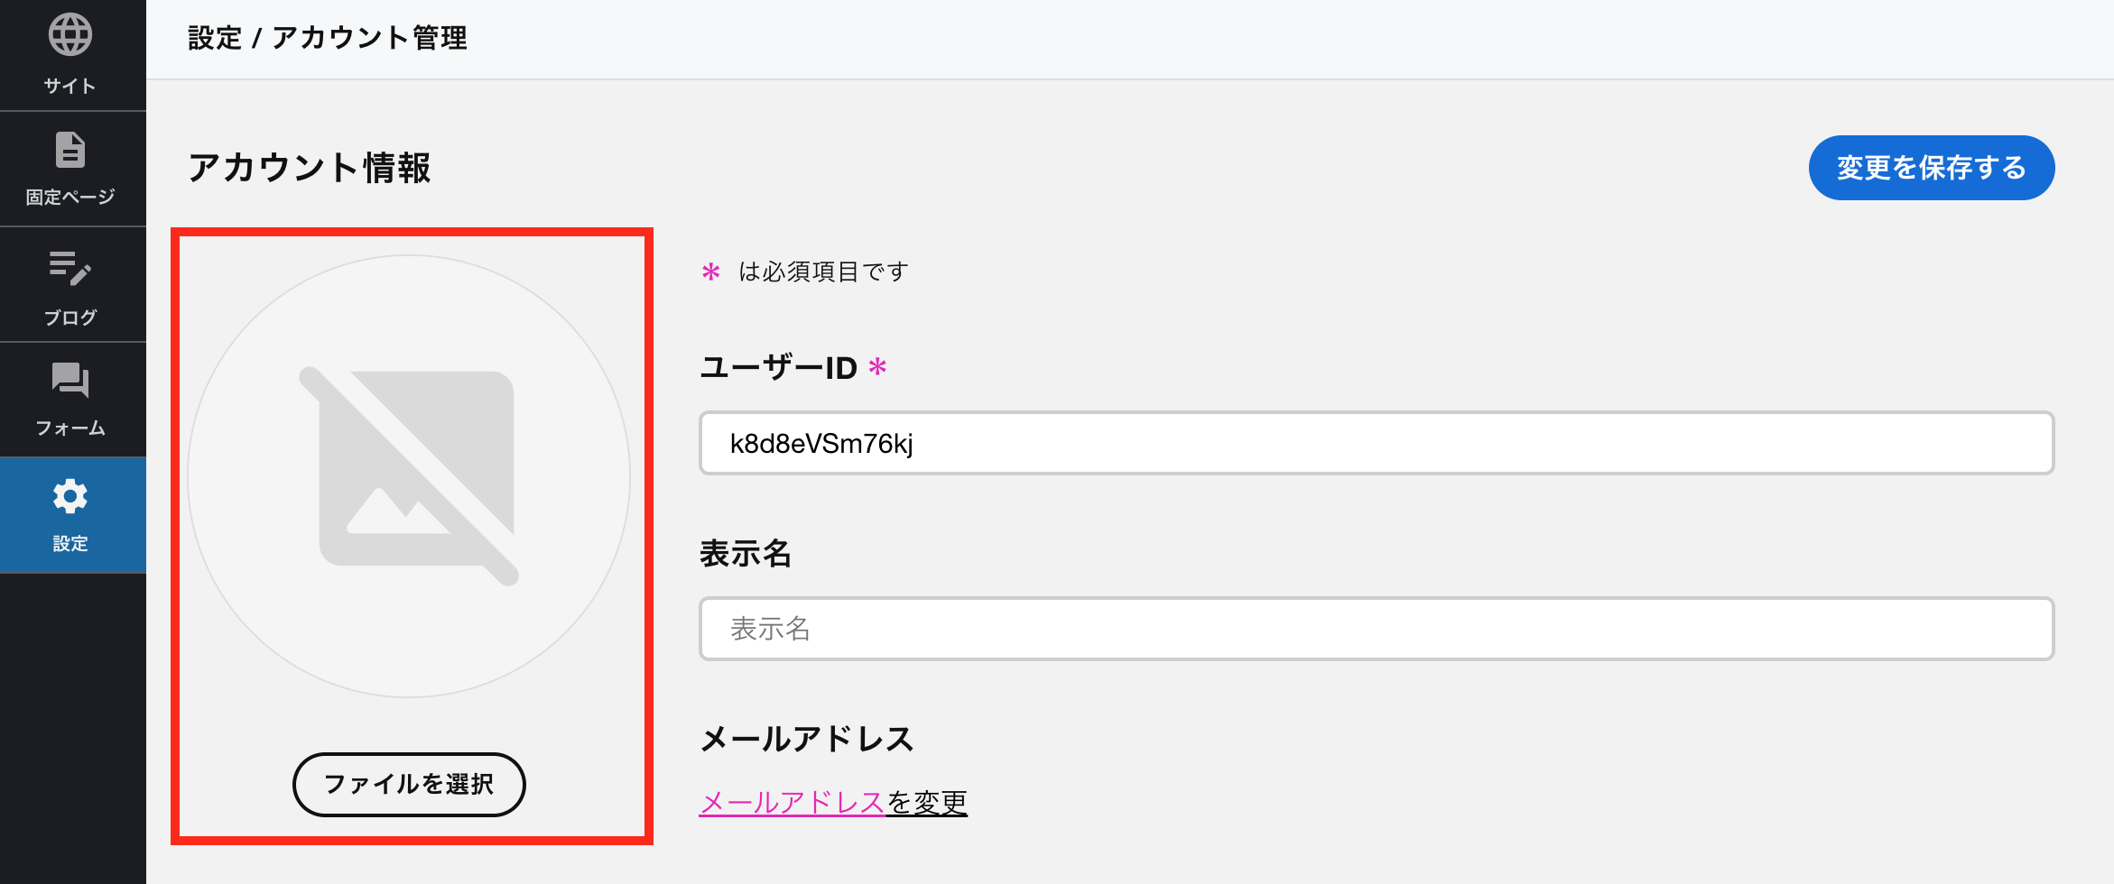
Task: Click the no-image placeholder icon
Action: point(409,476)
